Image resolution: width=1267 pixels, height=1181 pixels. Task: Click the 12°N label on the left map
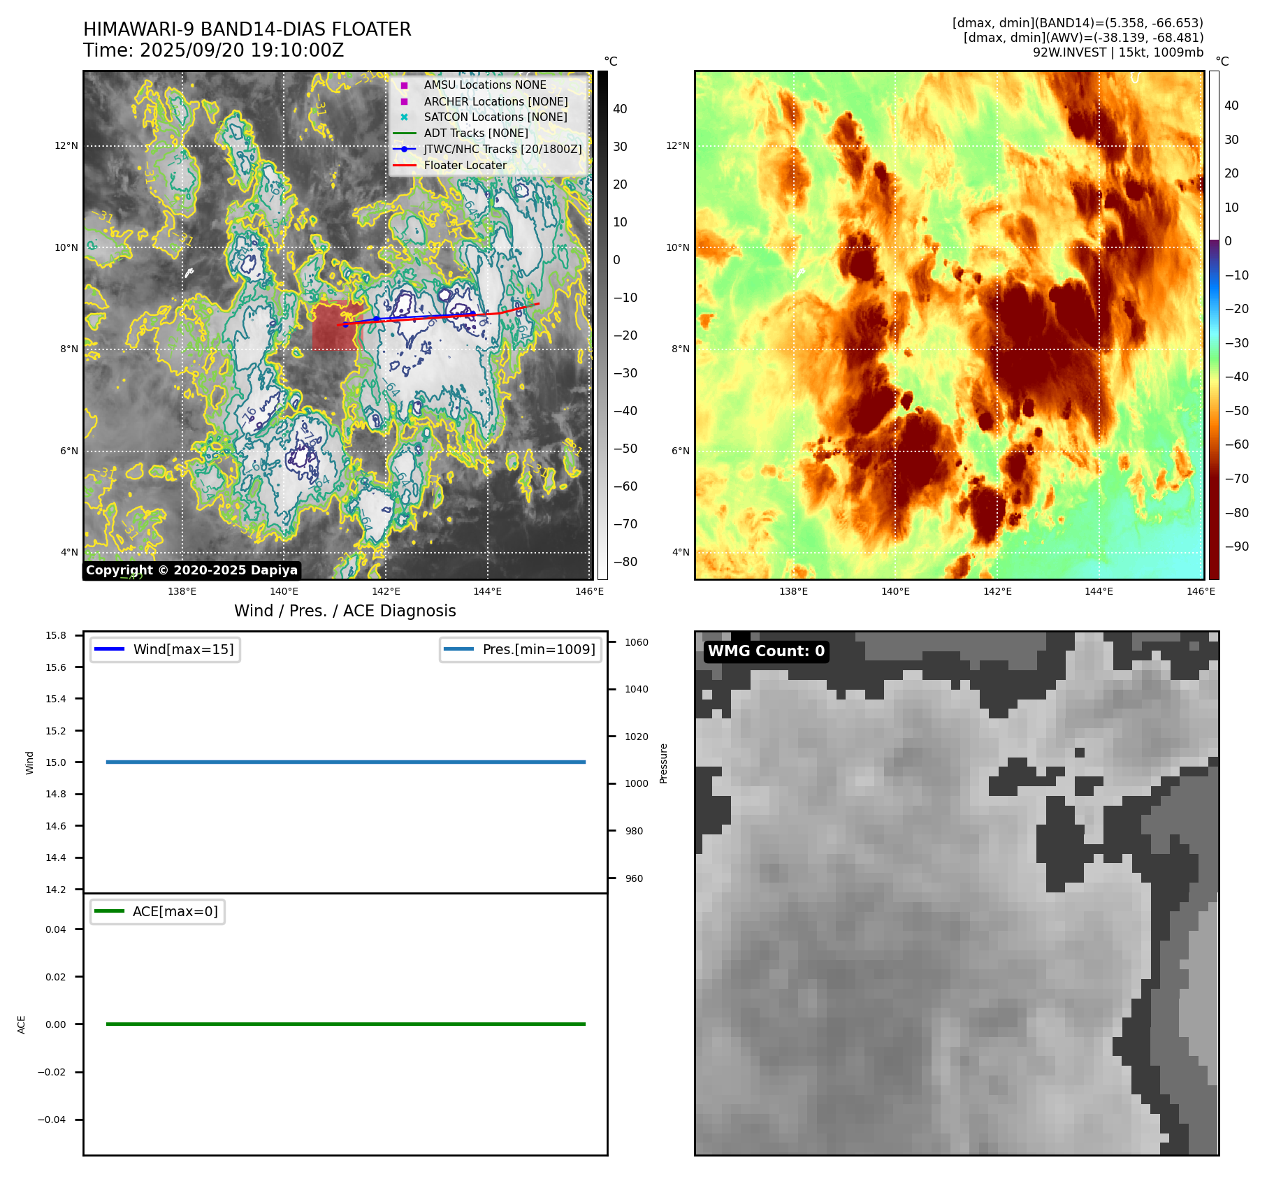[x=66, y=146]
